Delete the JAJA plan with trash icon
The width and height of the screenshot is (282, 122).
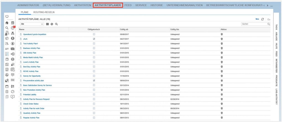tap(222, 39)
